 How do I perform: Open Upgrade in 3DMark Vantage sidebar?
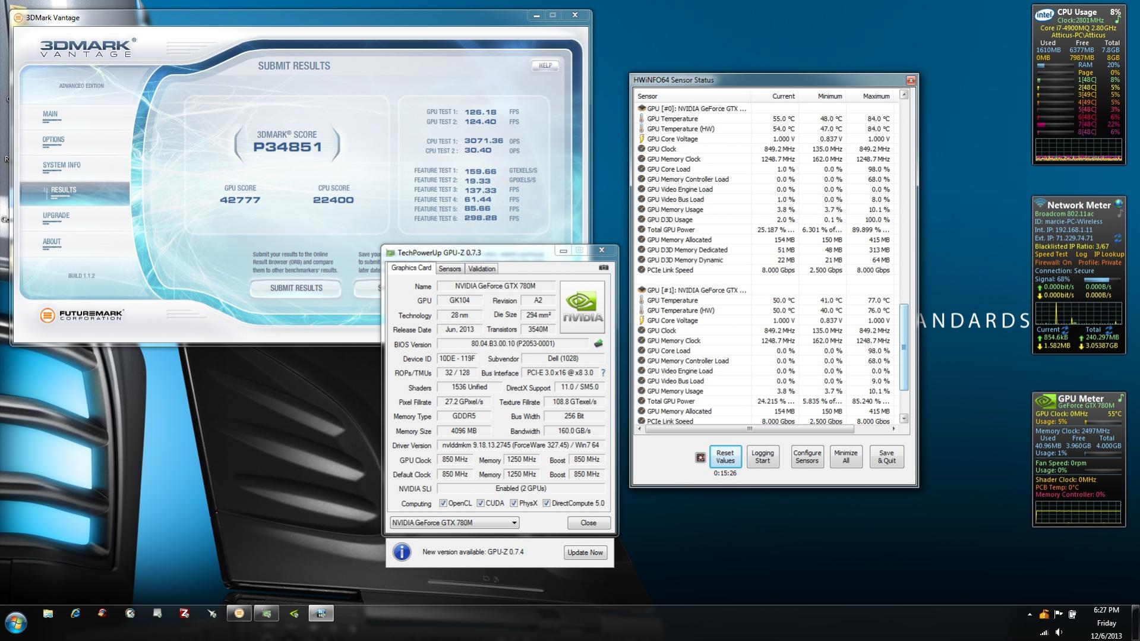point(75,217)
